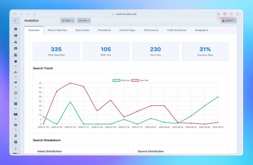
Task: Click the 31% Success Rate card
Action: tap(205, 51)
